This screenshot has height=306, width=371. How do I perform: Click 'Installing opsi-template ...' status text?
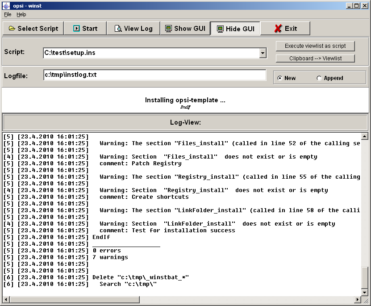click(185, 100)
